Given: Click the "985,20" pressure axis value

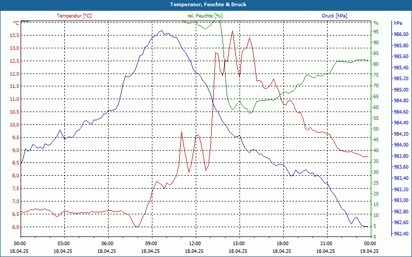Looking at the screenshot, I should click(401, 79).
